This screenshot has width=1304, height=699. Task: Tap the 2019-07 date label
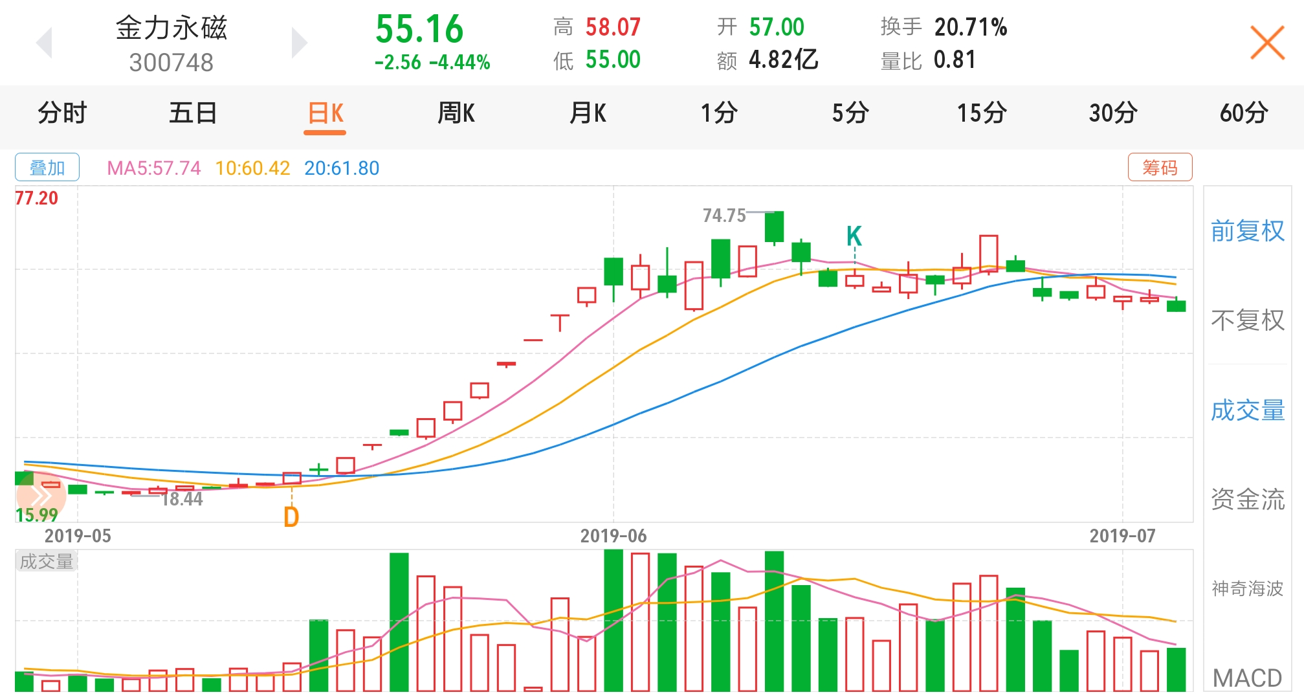pyautogui.click(x=1122, y=536)
